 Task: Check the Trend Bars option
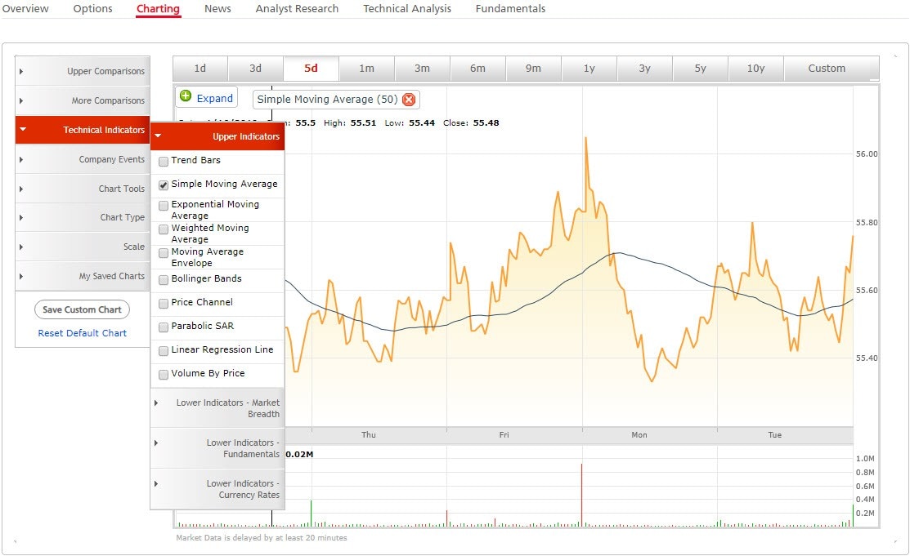click(162, 161)
